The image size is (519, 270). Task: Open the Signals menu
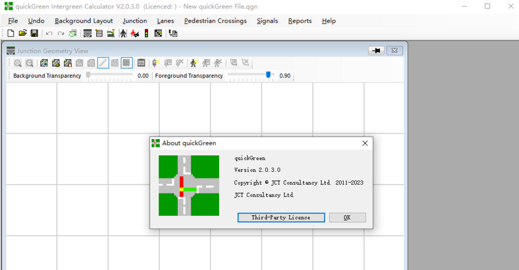[x=267, y=21]
